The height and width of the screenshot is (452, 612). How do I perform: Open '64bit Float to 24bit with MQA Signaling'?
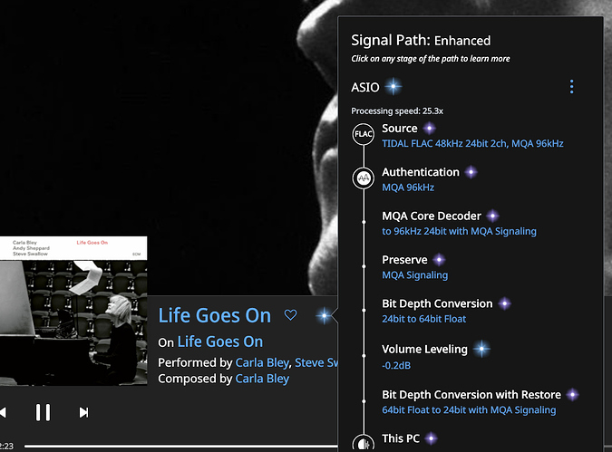pos(469,410)
